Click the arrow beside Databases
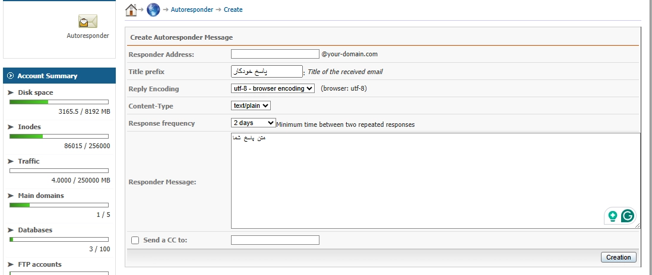 click(11, 230)
